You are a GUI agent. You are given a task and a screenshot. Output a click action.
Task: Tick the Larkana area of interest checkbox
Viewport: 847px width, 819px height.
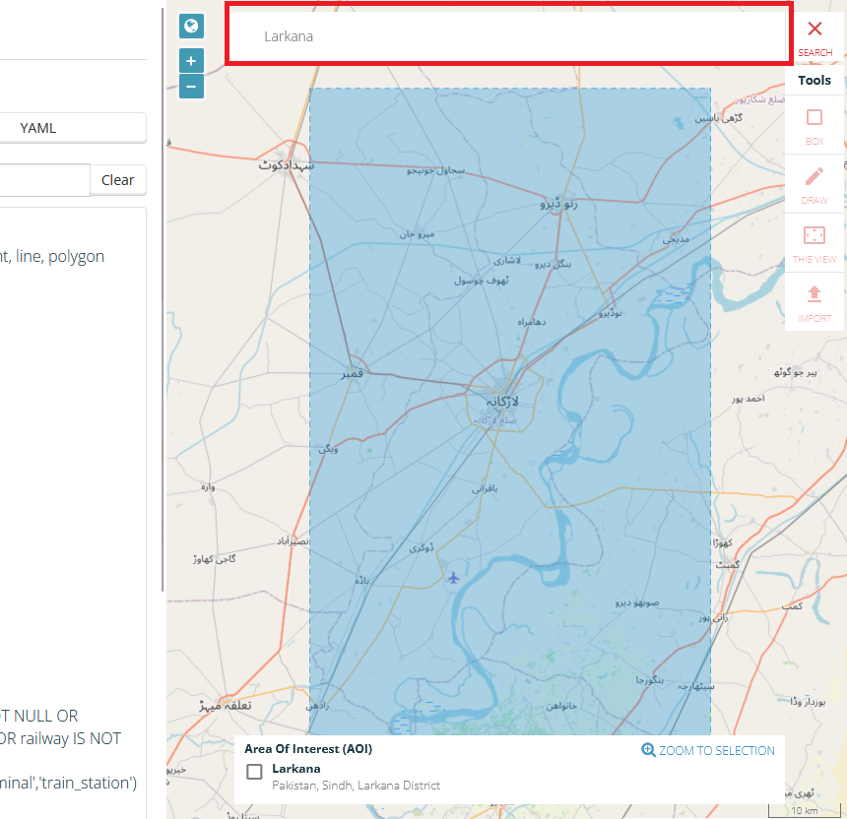[254, 772]
